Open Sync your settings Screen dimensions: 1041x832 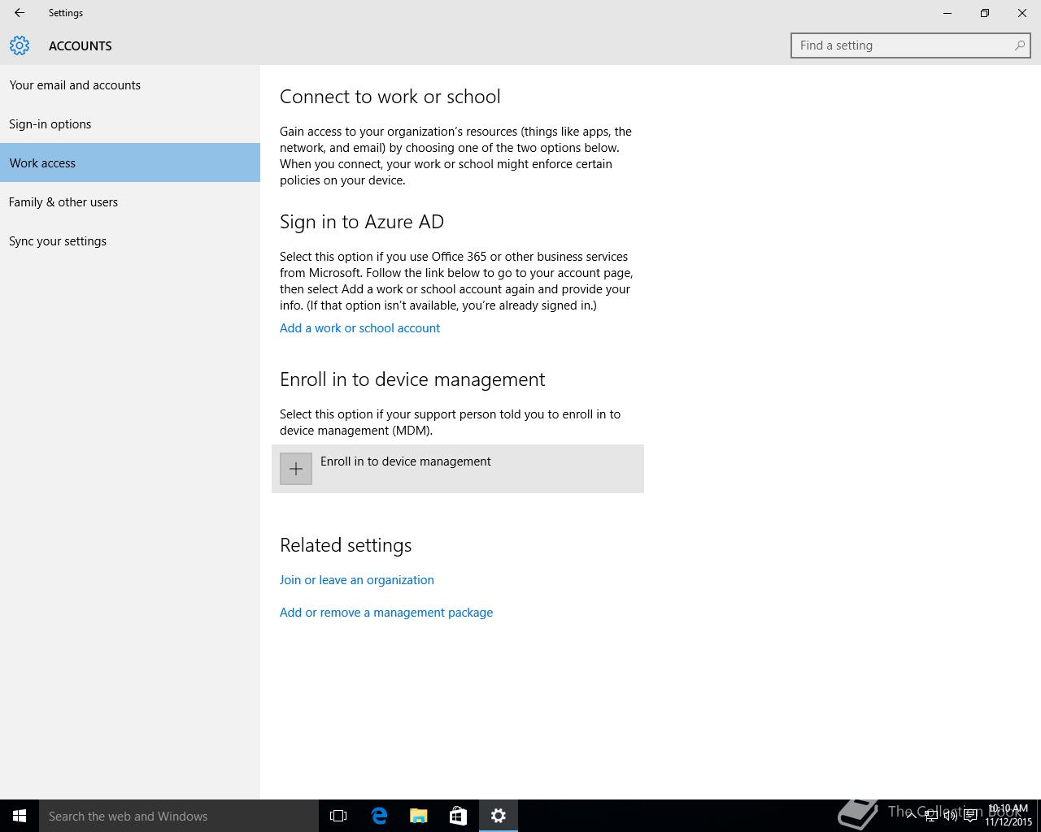point(130,240)
